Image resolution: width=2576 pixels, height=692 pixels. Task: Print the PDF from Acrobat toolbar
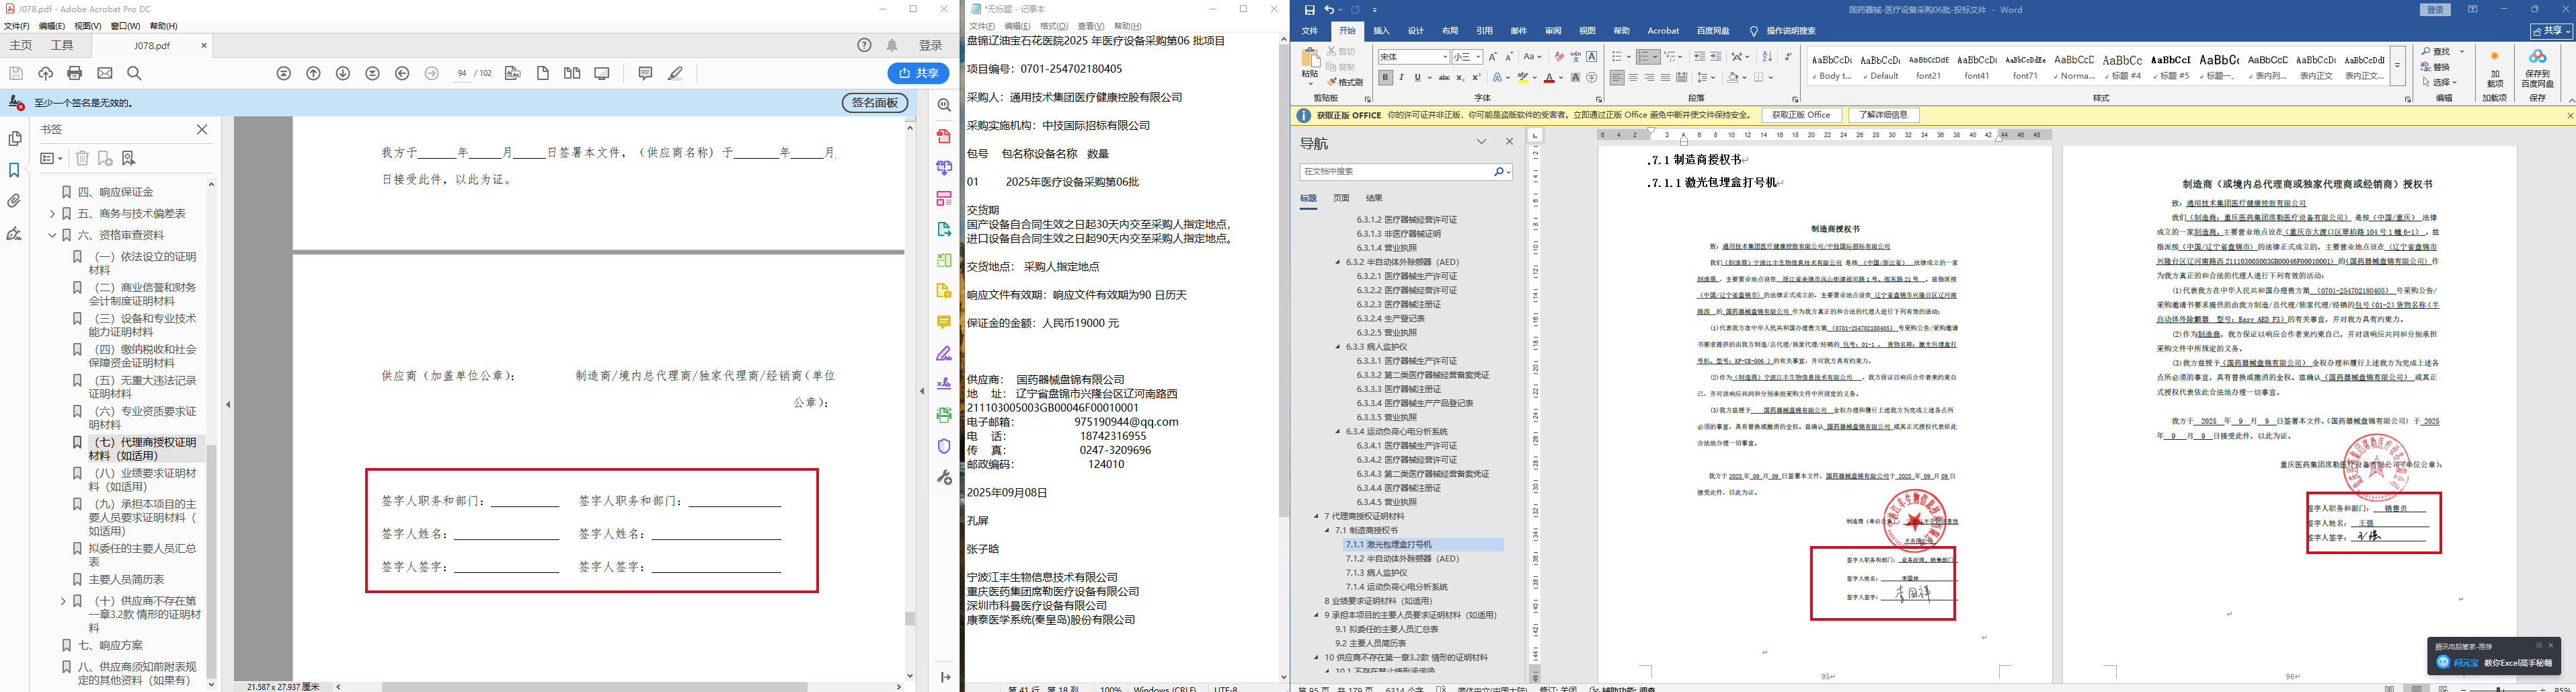click(x=75, y=73)
